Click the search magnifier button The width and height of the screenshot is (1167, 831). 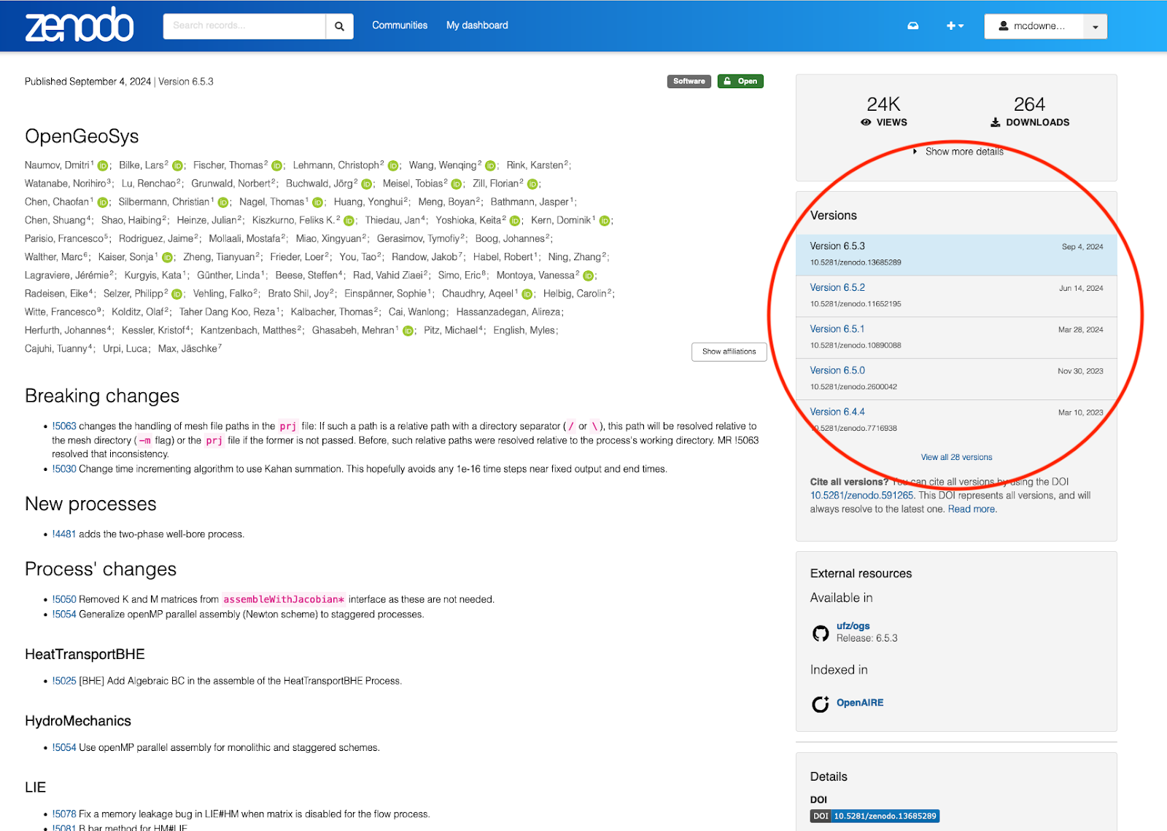(x=339, y=26)
